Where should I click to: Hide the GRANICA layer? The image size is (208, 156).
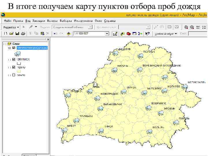pos(14,59)
